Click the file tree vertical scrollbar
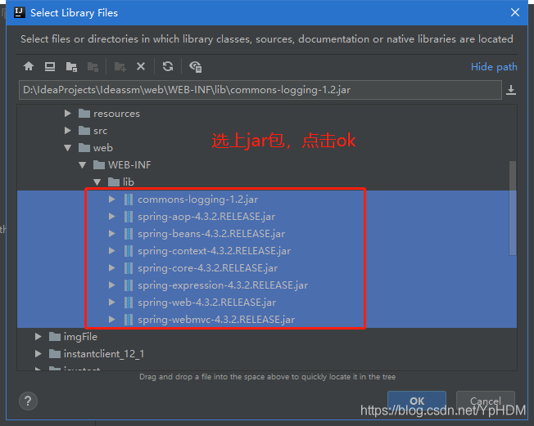This screenshot has height=426, width=534. click(x=512, y=208)
